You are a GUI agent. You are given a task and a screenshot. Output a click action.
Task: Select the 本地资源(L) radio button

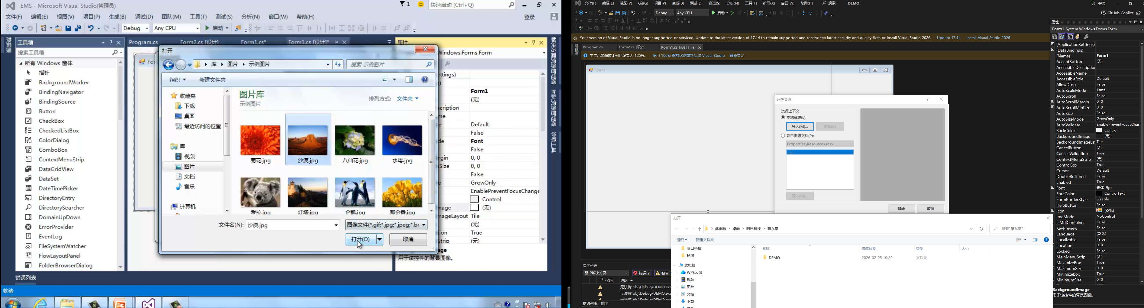tap(783, 118)
